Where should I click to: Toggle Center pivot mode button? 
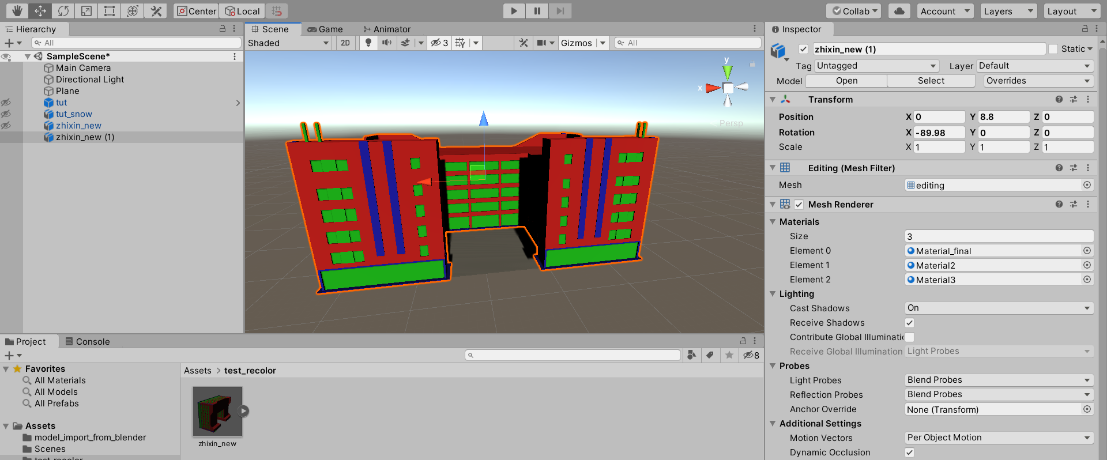tap(196, 11)
